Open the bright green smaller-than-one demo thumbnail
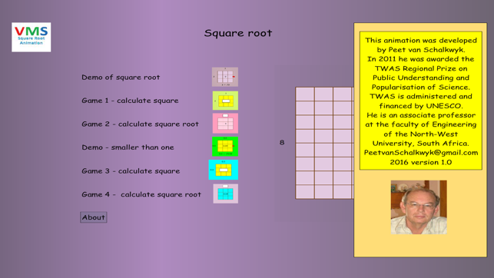Screen dimensions: 494x278 (225, 147)
